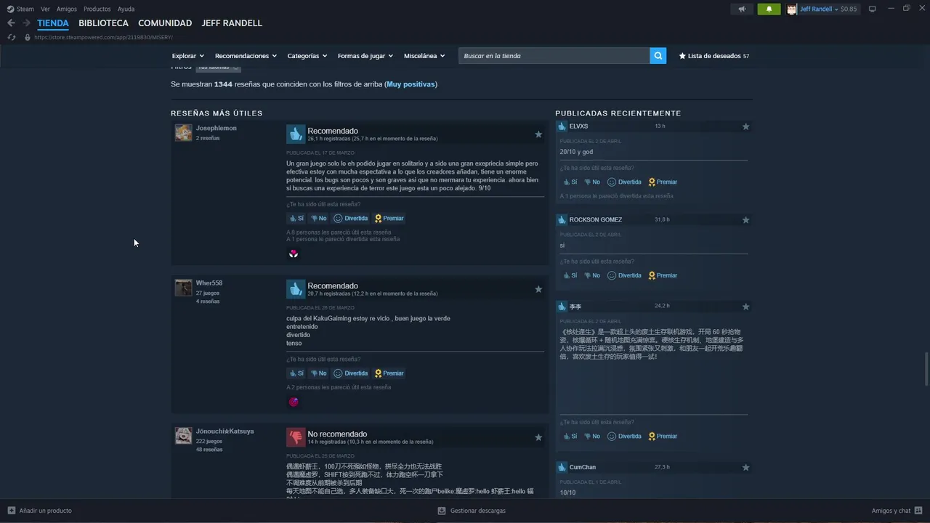Click the store search magnifier button
930x523 pixels.
tap(658, 56)
